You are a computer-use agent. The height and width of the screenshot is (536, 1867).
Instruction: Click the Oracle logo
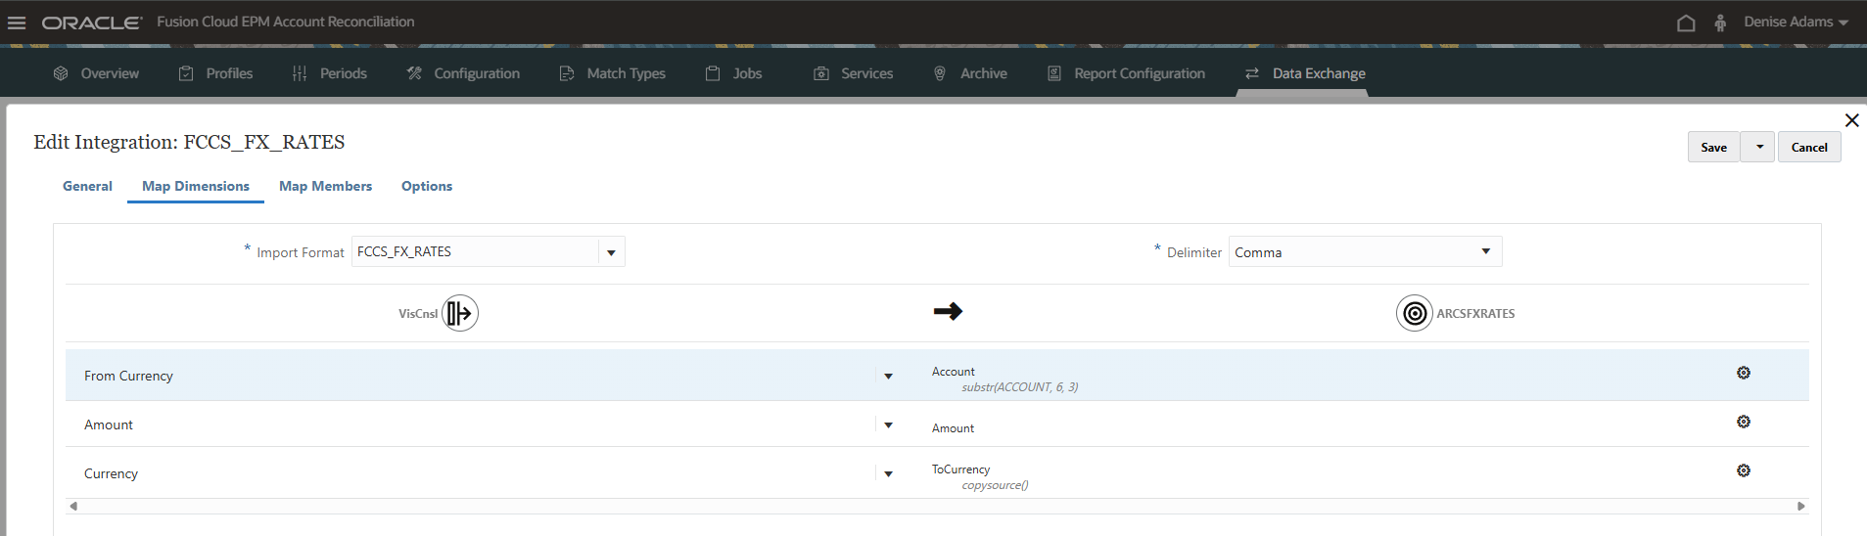point(92,22)
